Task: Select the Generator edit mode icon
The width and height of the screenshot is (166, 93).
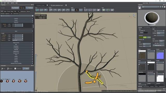Action: (73, 10)
